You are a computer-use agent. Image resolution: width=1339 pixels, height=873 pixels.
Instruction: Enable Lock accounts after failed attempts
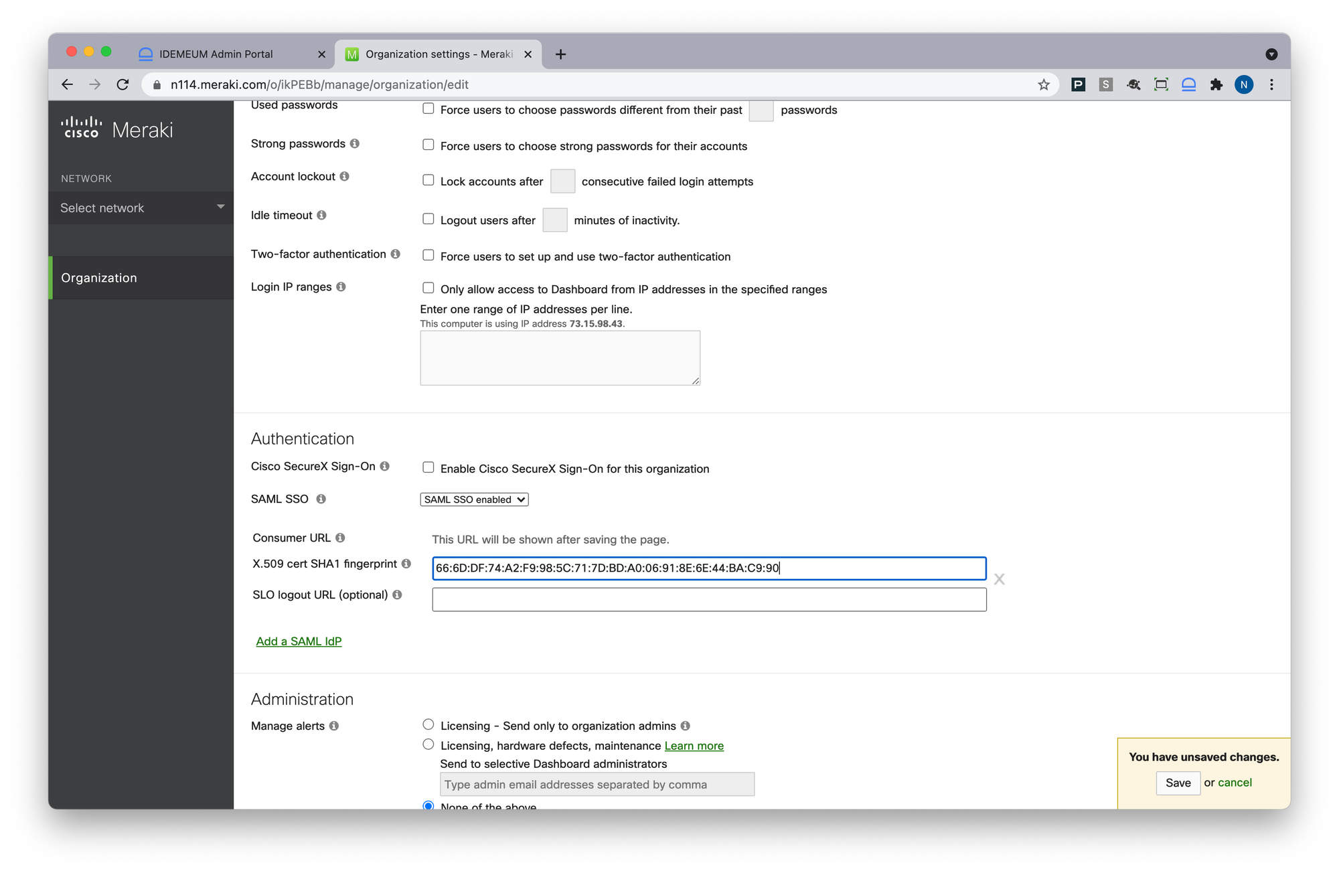click(x=428, y=180)
